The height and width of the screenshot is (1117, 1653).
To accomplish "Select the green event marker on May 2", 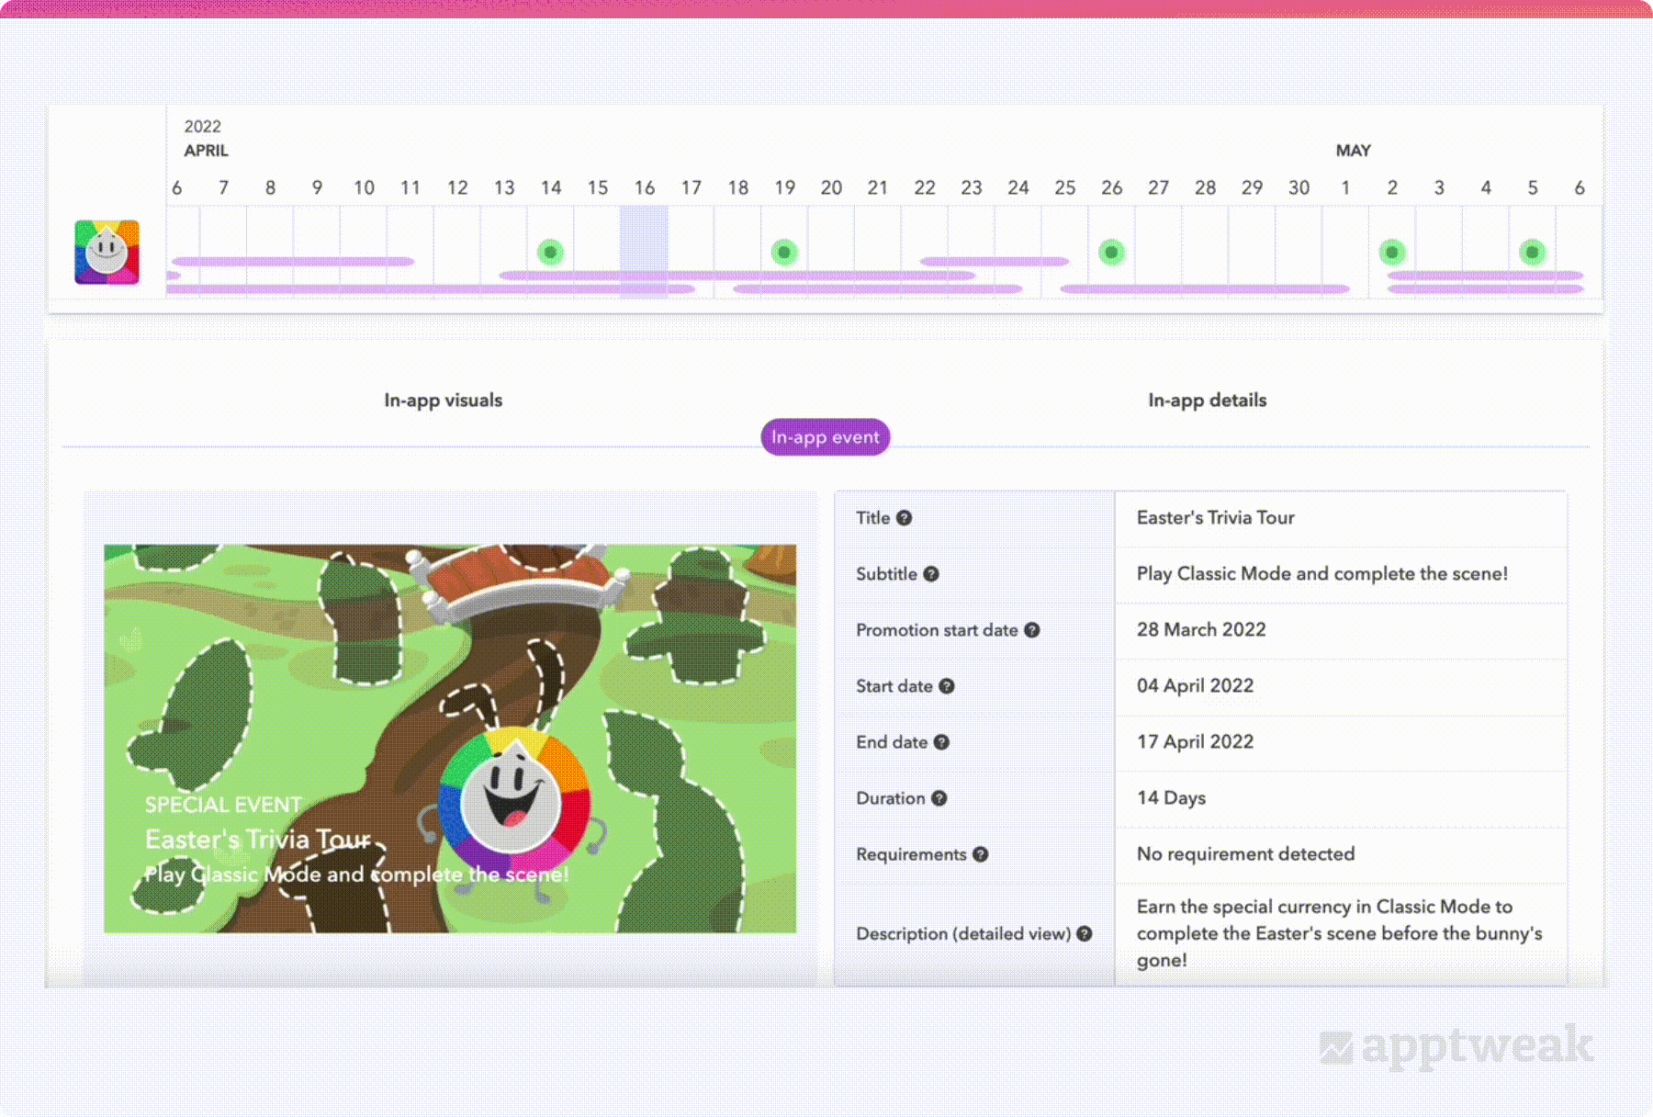I will [1392, 252].
